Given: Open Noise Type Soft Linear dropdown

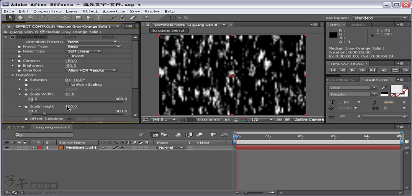Looking at the screenshot, I should tap(84, 51).
